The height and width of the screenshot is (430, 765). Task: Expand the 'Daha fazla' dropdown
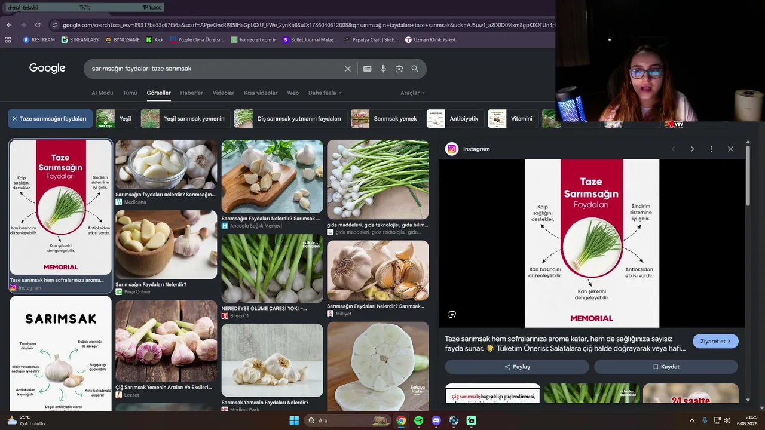(325, 93)
